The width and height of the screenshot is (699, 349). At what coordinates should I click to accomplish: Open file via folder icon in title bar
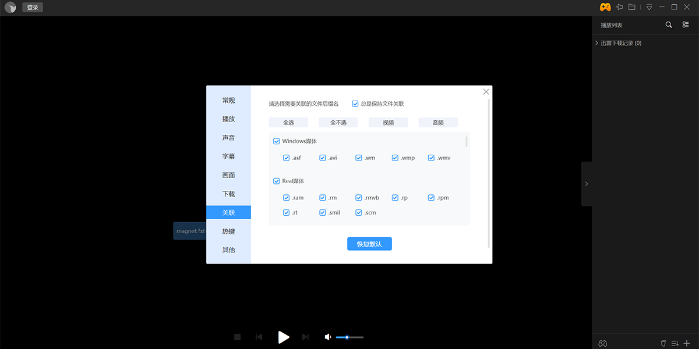click(632, 7)
